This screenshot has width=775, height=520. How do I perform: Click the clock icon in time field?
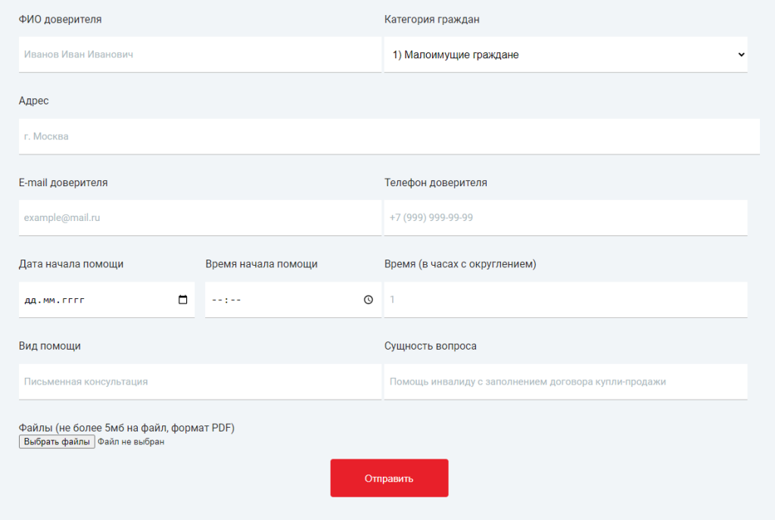(x=369, y=300)
